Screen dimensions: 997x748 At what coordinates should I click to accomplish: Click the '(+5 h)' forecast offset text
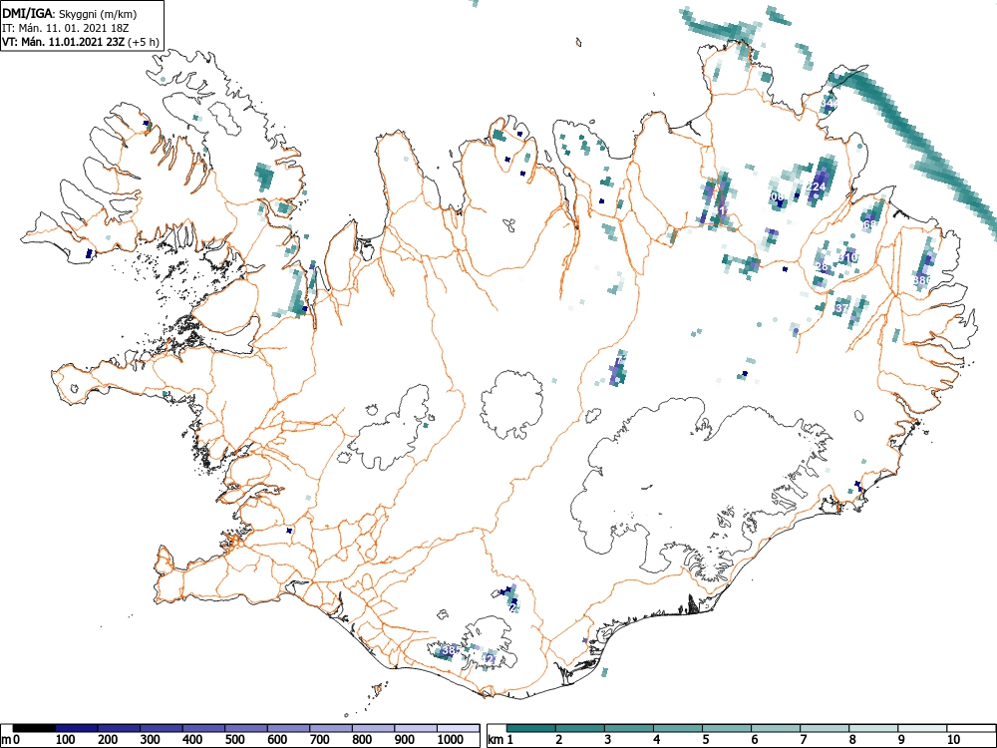click(x=143, y=42)
